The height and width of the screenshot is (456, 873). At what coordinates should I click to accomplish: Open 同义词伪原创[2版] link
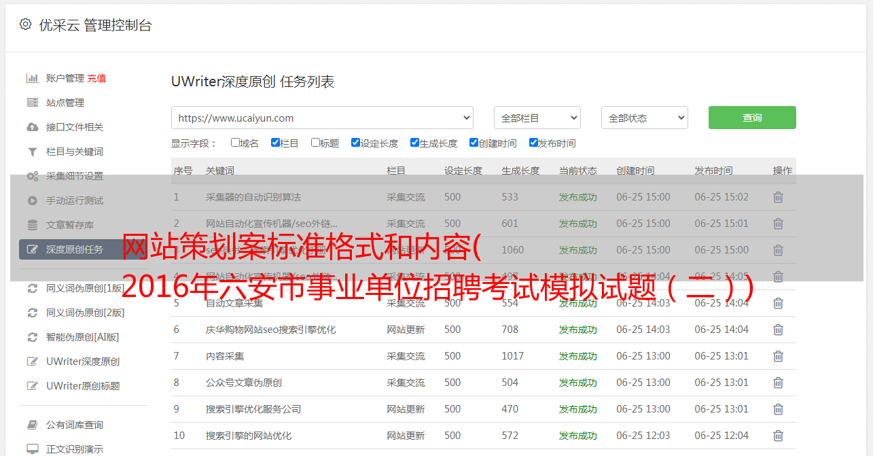(x=86, y=313)
